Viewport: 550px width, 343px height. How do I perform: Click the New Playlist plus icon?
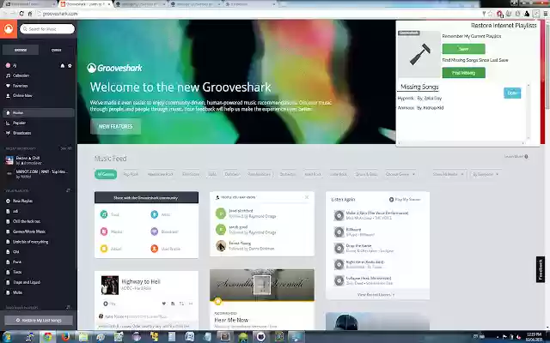click(x=8, y=201)
